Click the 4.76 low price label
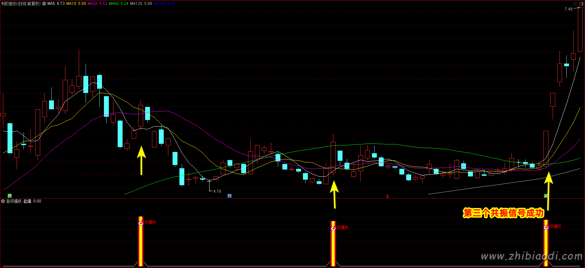This screenshot has height=268, width=585. (x=217, y=191)
